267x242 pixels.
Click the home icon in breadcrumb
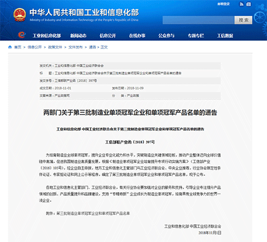(x=10, y=47)
